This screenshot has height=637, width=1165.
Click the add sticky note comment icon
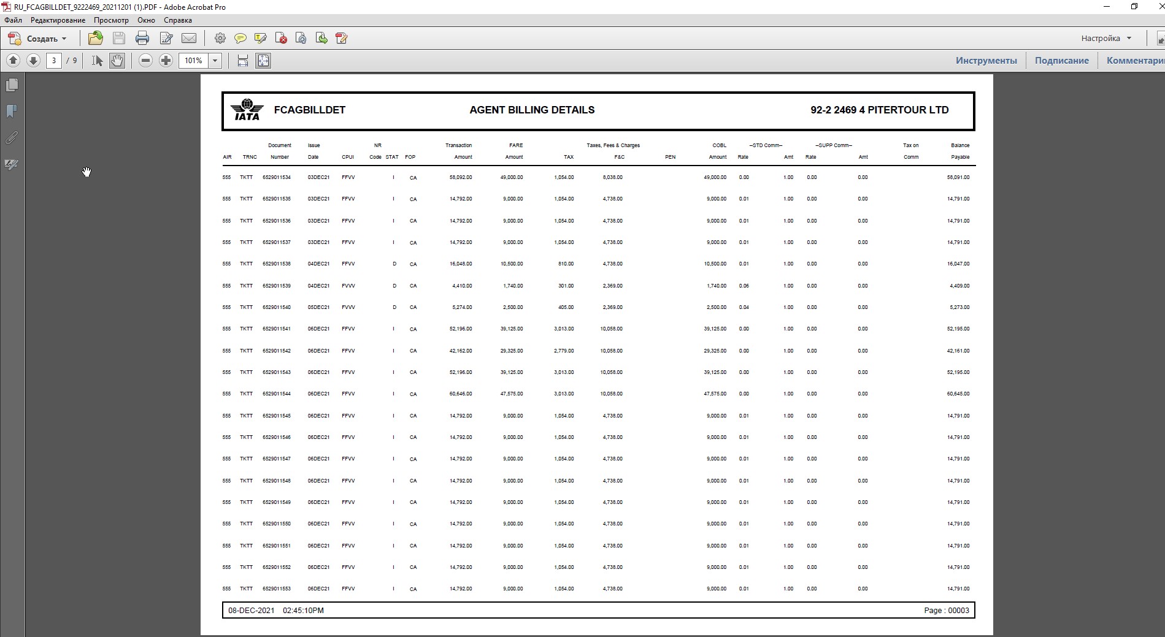(x=240, y=39)
